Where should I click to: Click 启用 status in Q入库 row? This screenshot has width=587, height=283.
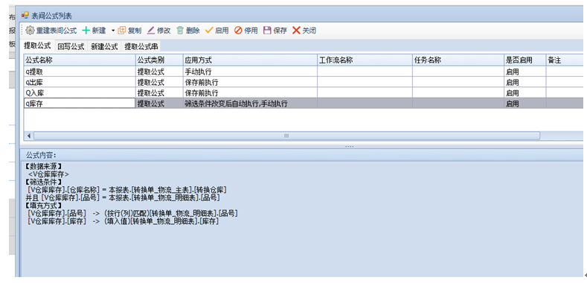[x=525, y=92]
